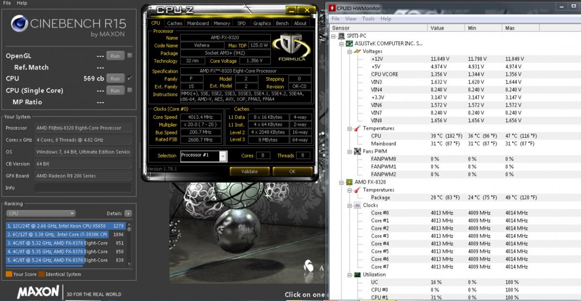This screenshot has width=581, height=301.
Task: Open the HWMonitor View menu
Action: (351, 19)
